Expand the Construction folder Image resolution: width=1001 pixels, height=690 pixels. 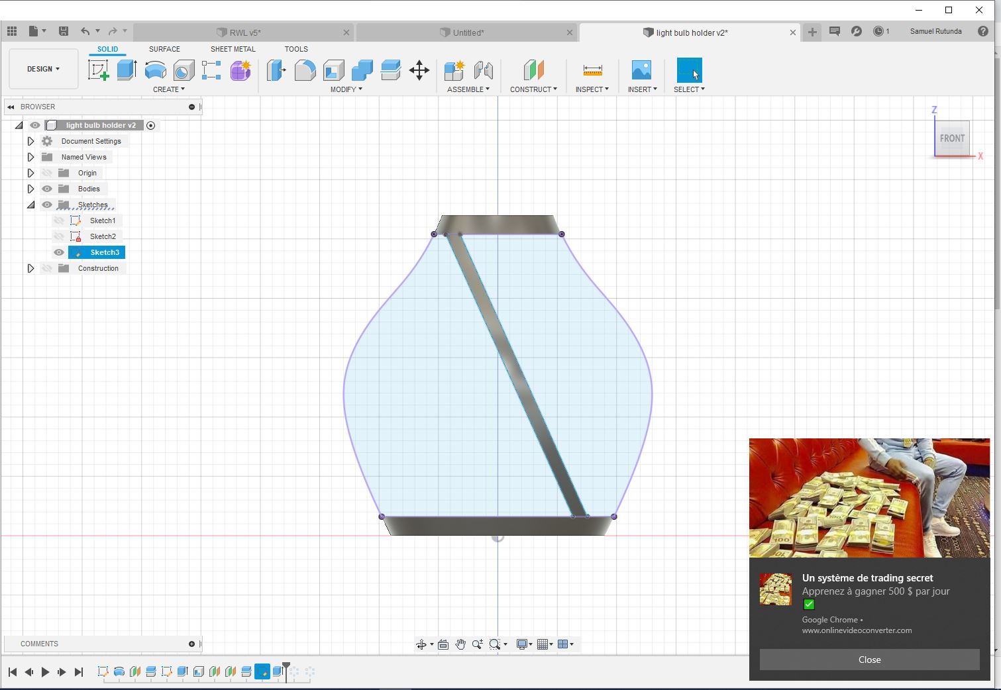(x=30, y=268)
